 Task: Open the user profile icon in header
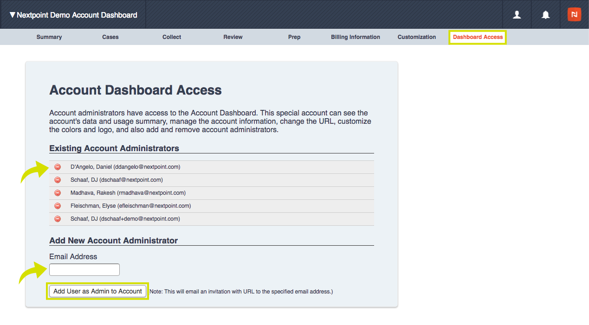tap(517, 15)
